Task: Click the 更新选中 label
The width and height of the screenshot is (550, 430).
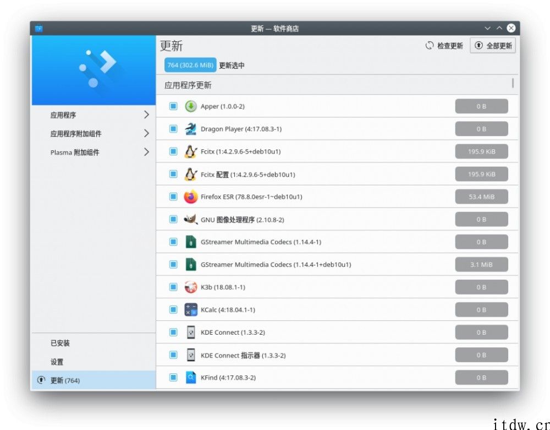Action: (x=232, y=66)
